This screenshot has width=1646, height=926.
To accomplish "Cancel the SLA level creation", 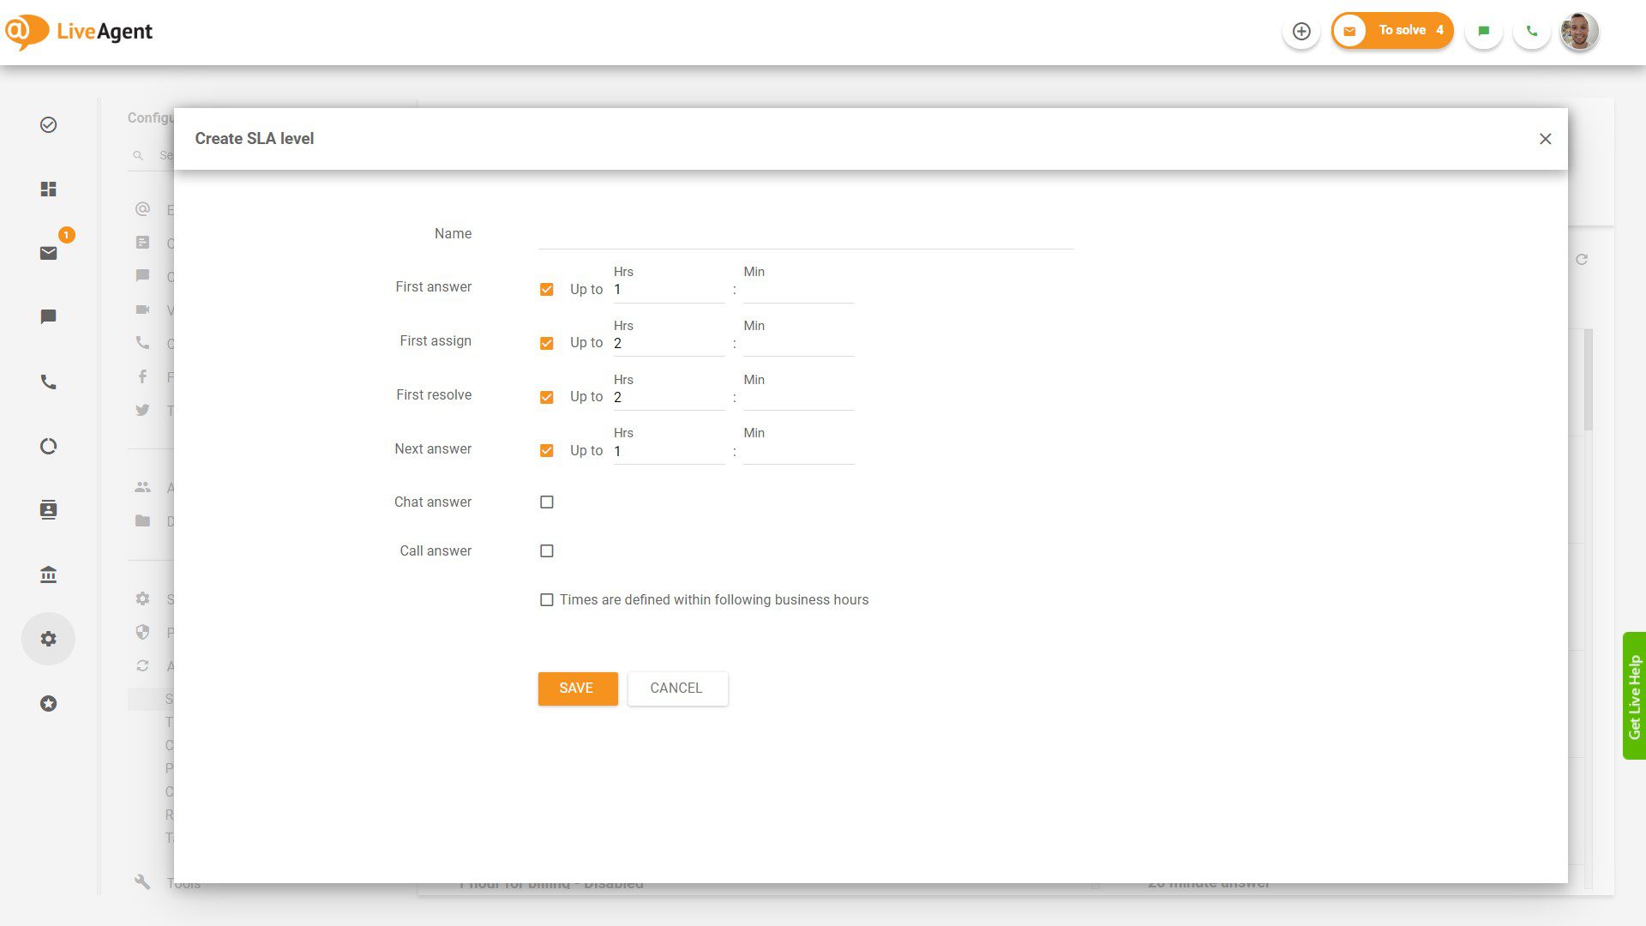I will pos(676,688).
